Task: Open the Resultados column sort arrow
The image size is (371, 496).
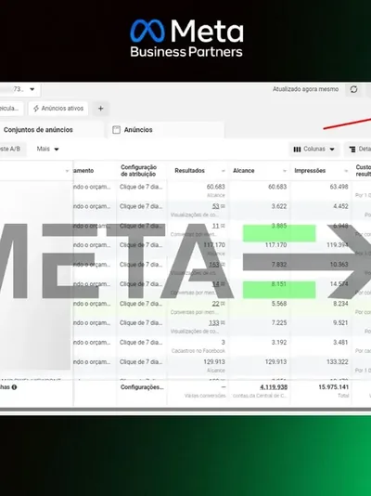Action: click(x=223, y=171)
